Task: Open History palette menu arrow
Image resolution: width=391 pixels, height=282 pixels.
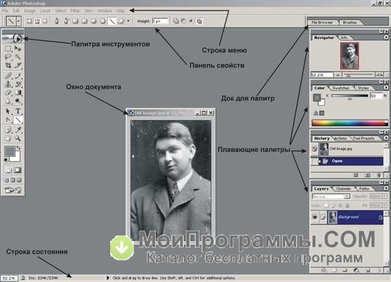Action: pos(386,138)
